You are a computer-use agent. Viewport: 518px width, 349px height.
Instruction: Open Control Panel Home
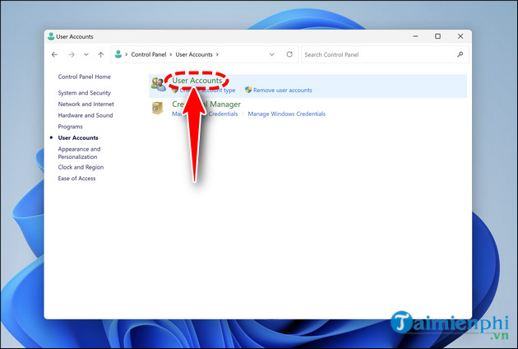coord(84,77)
